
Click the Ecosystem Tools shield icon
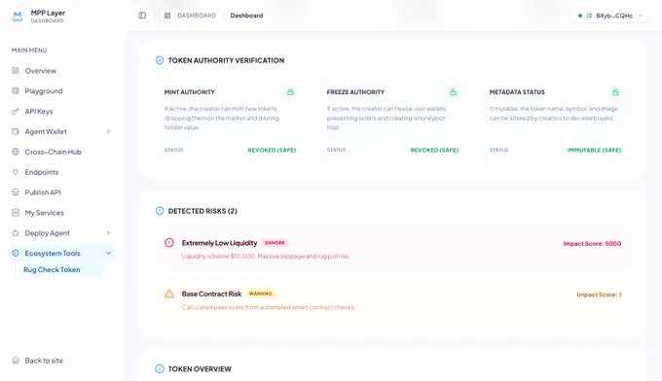click(16, 254)
